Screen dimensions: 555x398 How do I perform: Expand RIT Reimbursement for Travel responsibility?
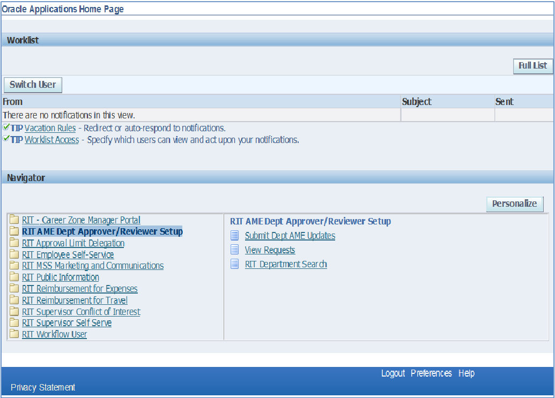coord(75,301)
